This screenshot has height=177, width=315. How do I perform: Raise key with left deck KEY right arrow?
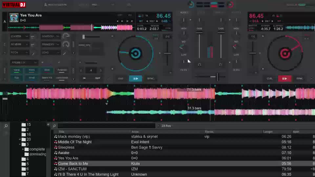pyautogui.click(x=157, y=21)
